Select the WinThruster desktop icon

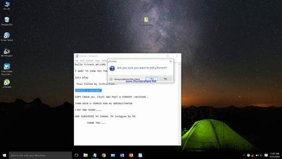(x=7, y=53)
